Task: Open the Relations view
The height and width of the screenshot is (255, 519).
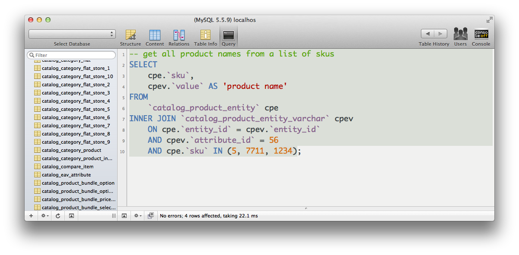Action: (x=179, y=38)
